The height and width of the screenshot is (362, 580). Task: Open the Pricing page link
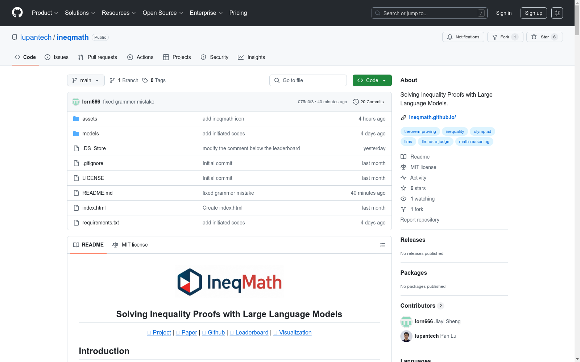pos(238,13)
